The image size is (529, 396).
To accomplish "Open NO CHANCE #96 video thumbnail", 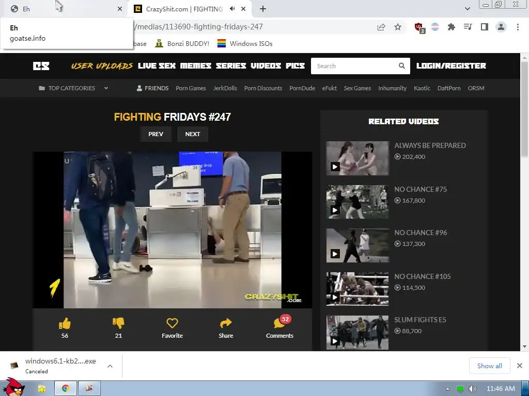I will click(x=357, y=245).
